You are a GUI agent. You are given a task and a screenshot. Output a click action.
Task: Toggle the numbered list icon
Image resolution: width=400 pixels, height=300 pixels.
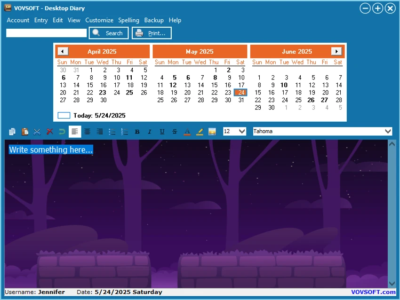pyautogui.click(x=125, y=132)
